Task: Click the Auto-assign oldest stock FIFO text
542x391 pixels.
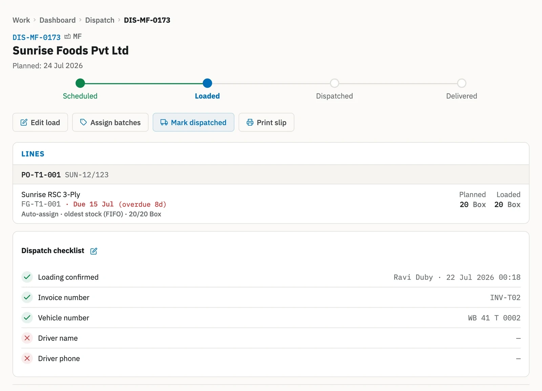Action: (91, 214)
